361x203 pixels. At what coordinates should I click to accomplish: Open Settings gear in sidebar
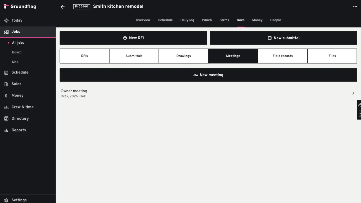click(6, 200)
